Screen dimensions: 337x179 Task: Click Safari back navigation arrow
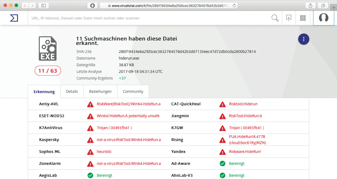click(25, 6)
